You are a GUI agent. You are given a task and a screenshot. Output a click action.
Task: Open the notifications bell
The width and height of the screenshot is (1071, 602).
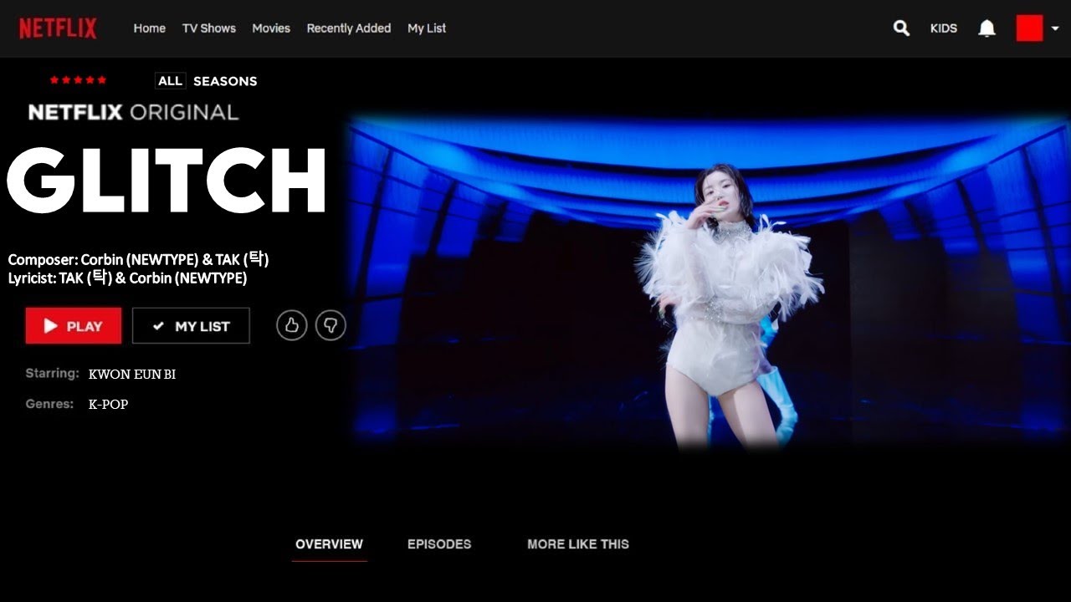(x=987, y=28)
